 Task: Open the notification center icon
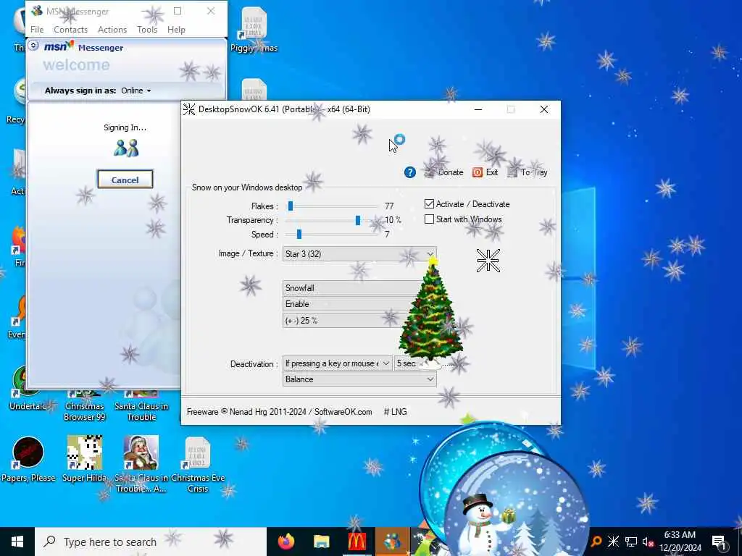[720, 542]
